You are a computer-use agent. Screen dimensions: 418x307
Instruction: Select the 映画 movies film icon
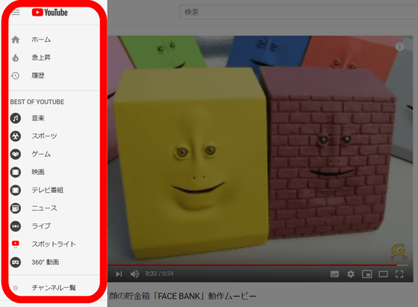point(16,172)
